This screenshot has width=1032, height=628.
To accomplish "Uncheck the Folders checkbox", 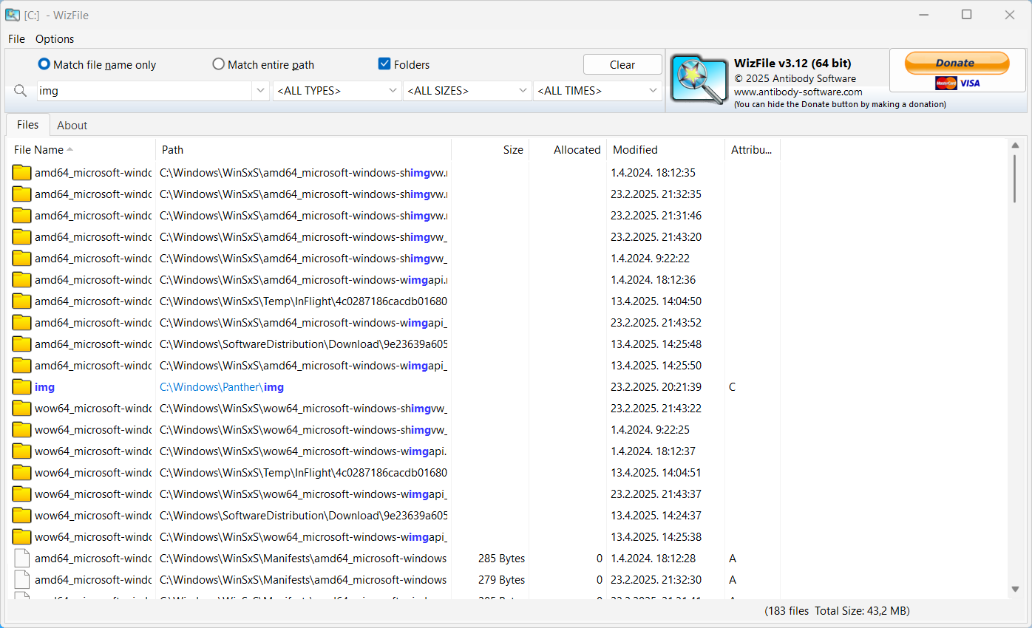I will [384, 64].
